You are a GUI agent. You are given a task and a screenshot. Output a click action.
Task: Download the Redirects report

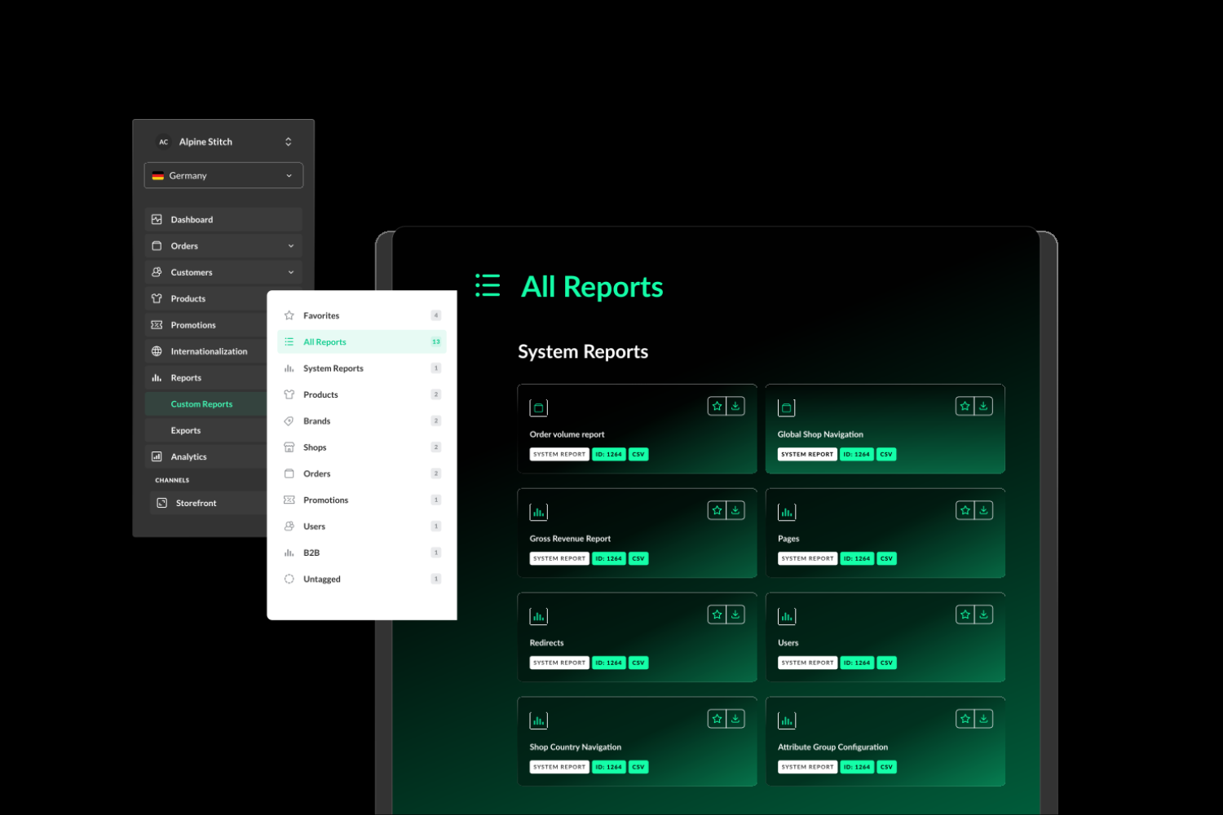(x=735, y=615)
